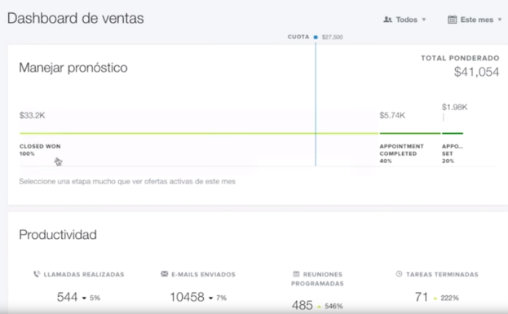Click the Seleccione una etapa hint text

[x=127, y=181]
